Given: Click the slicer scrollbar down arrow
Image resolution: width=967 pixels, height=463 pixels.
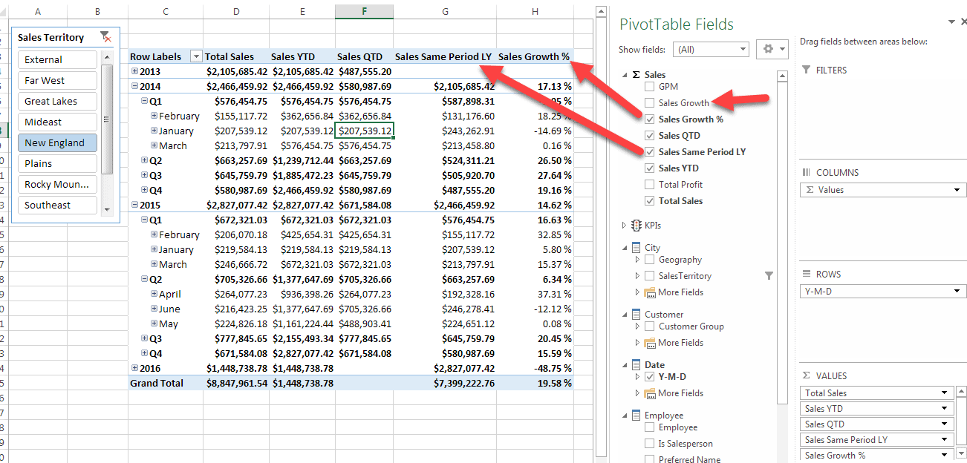Looking at the screenshot, I should click(x=107, y=211).
